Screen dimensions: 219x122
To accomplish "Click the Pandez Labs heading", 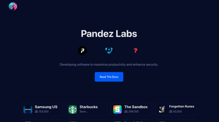I will pyautogui.click(x=109, y=34).
